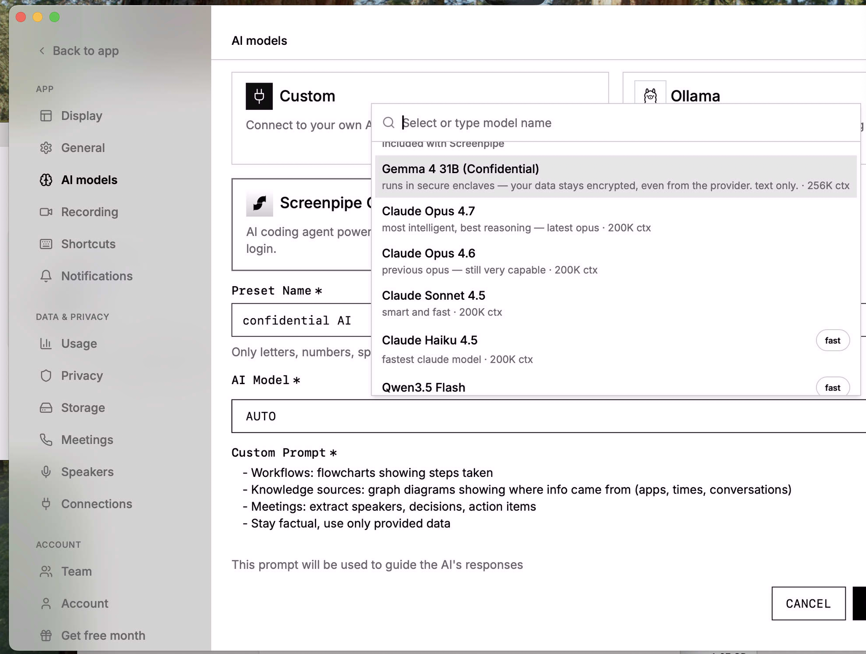Viewport: 866px width, 654px height.
Task: Open the Usage settings section
Action: [79, 344]
